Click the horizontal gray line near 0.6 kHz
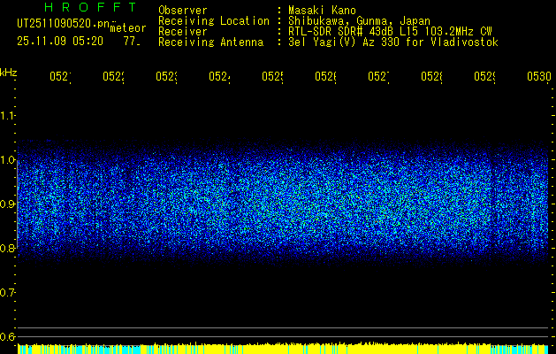Viewport: 556px width, 354px height. click(283, 328)
